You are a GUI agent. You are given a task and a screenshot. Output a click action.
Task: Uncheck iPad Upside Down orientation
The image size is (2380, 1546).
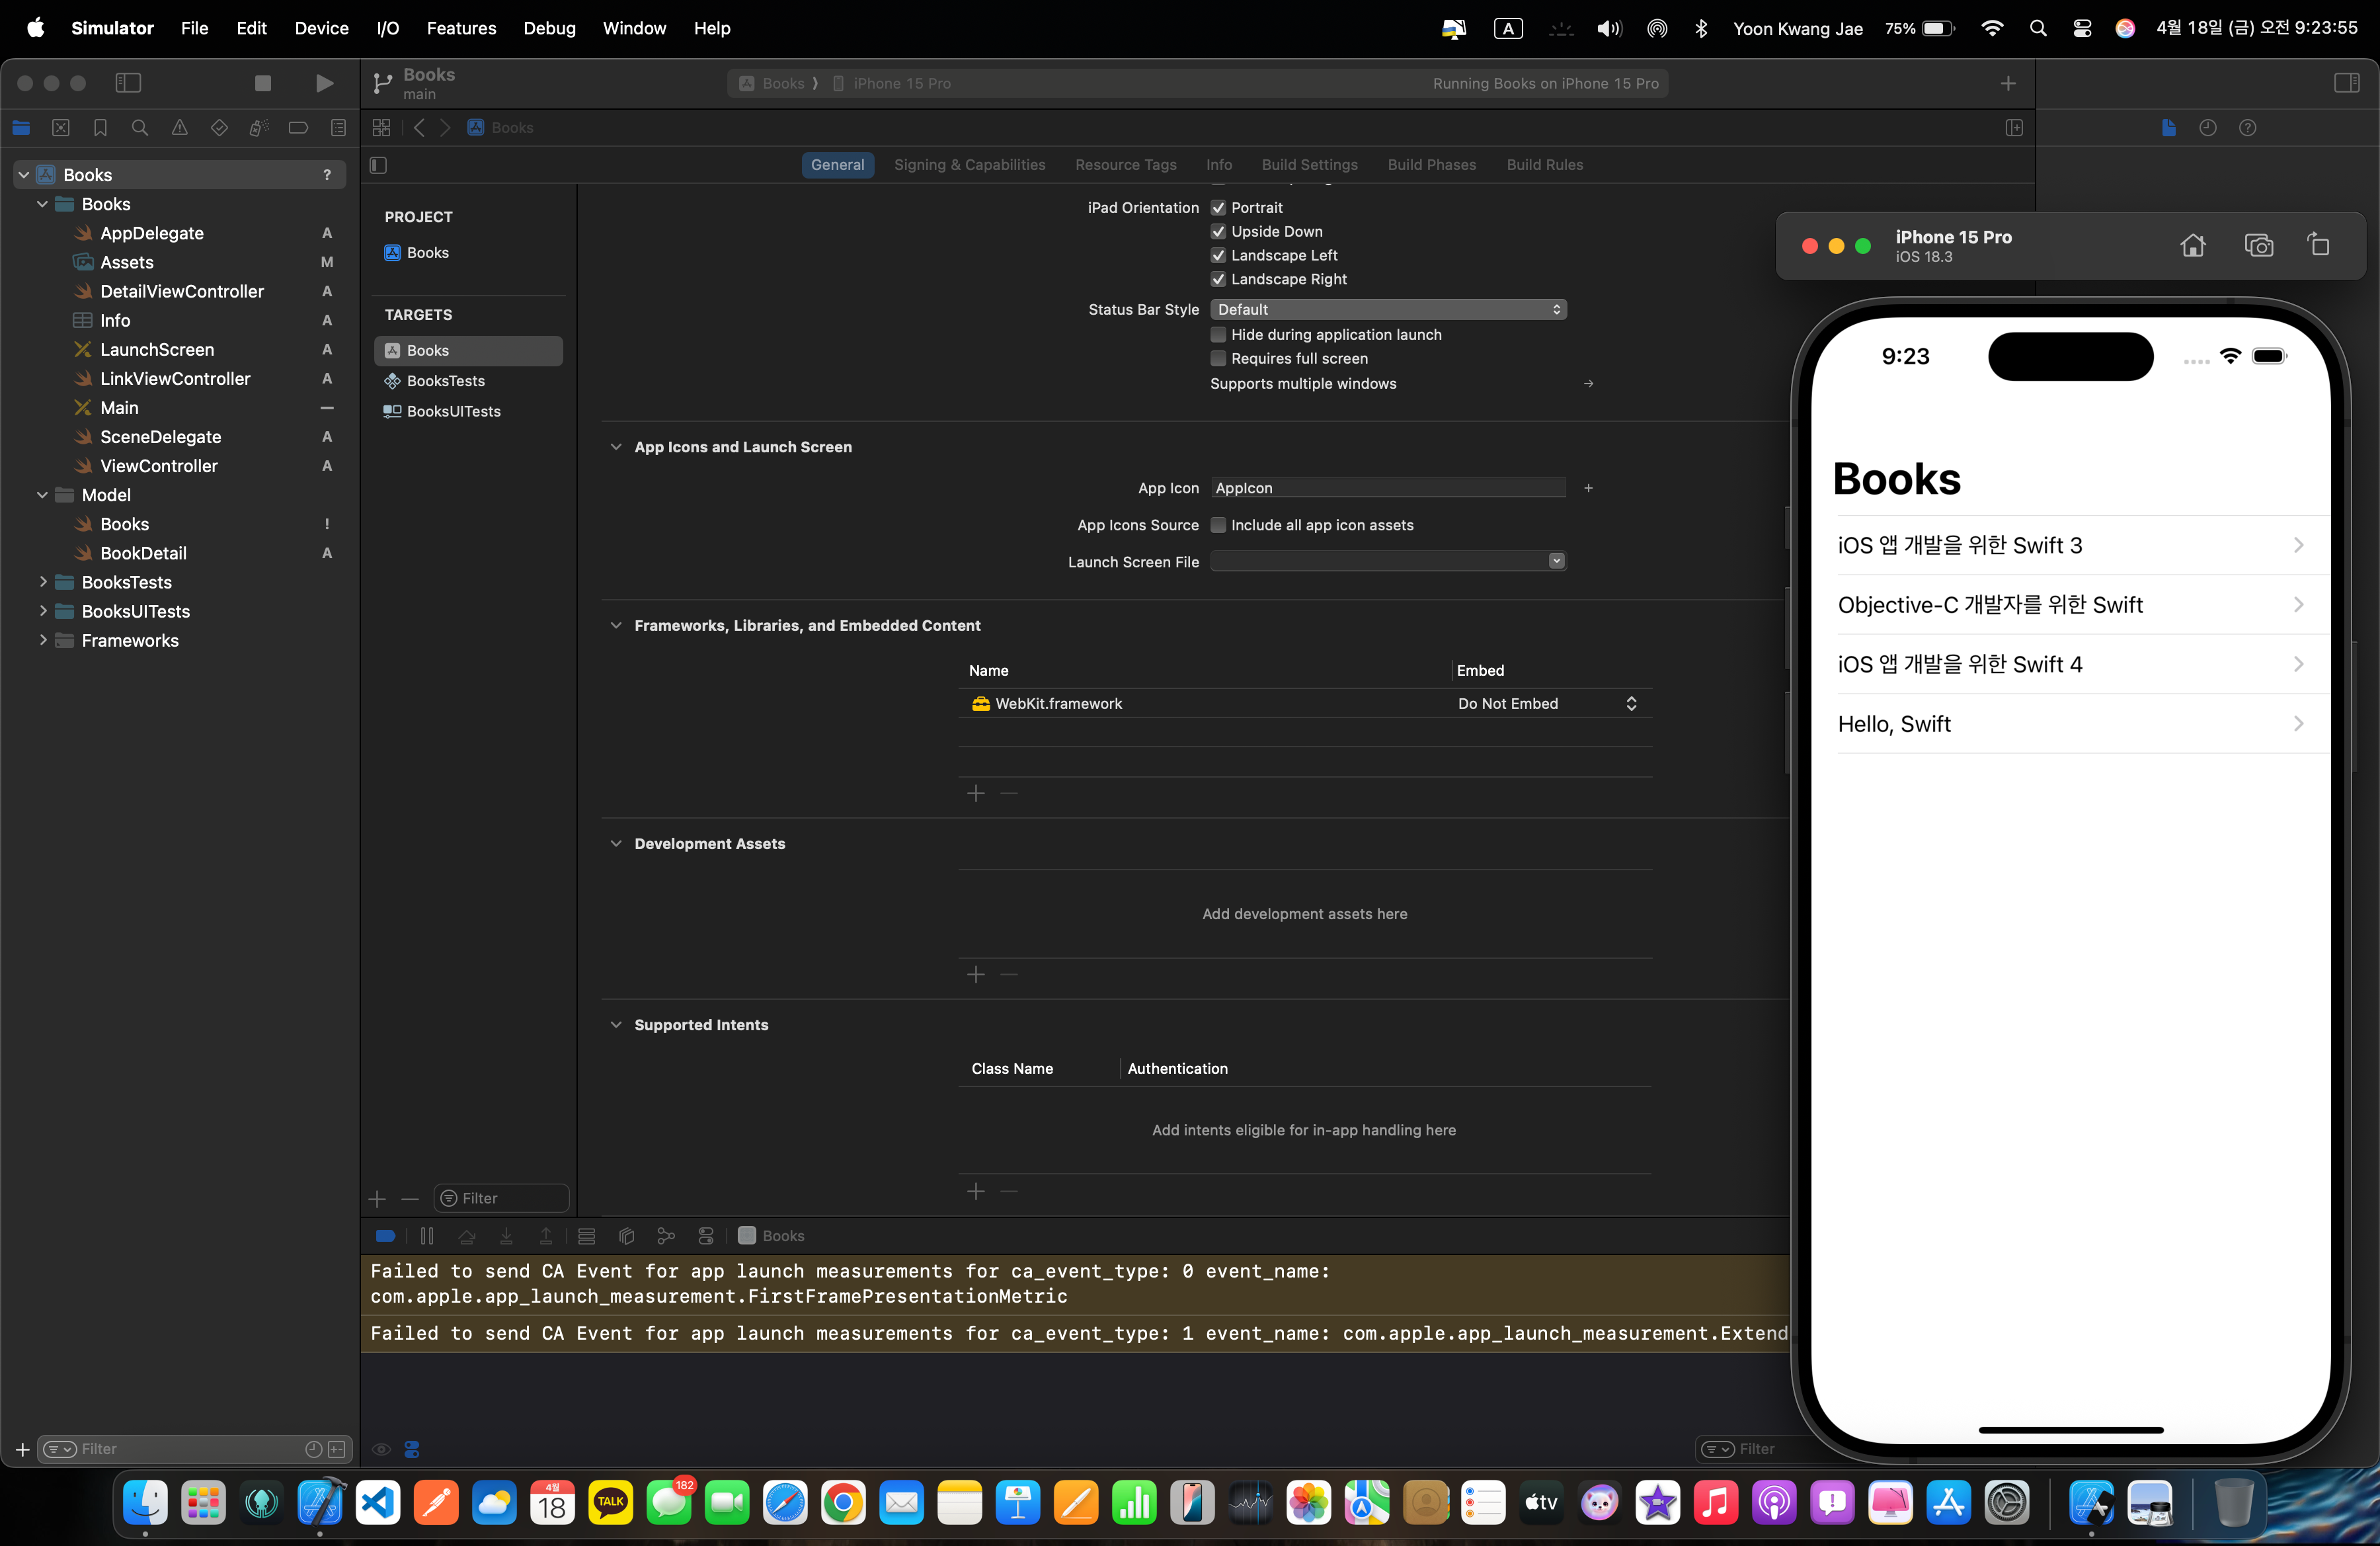[x=1218, y=232]
